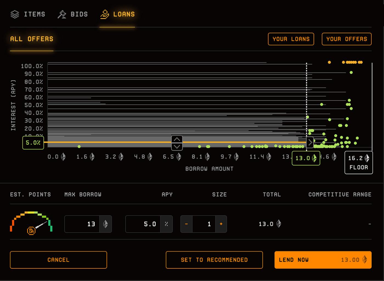Click the Items stack icon
Screen dimensions: 384x281
(15, 14)
